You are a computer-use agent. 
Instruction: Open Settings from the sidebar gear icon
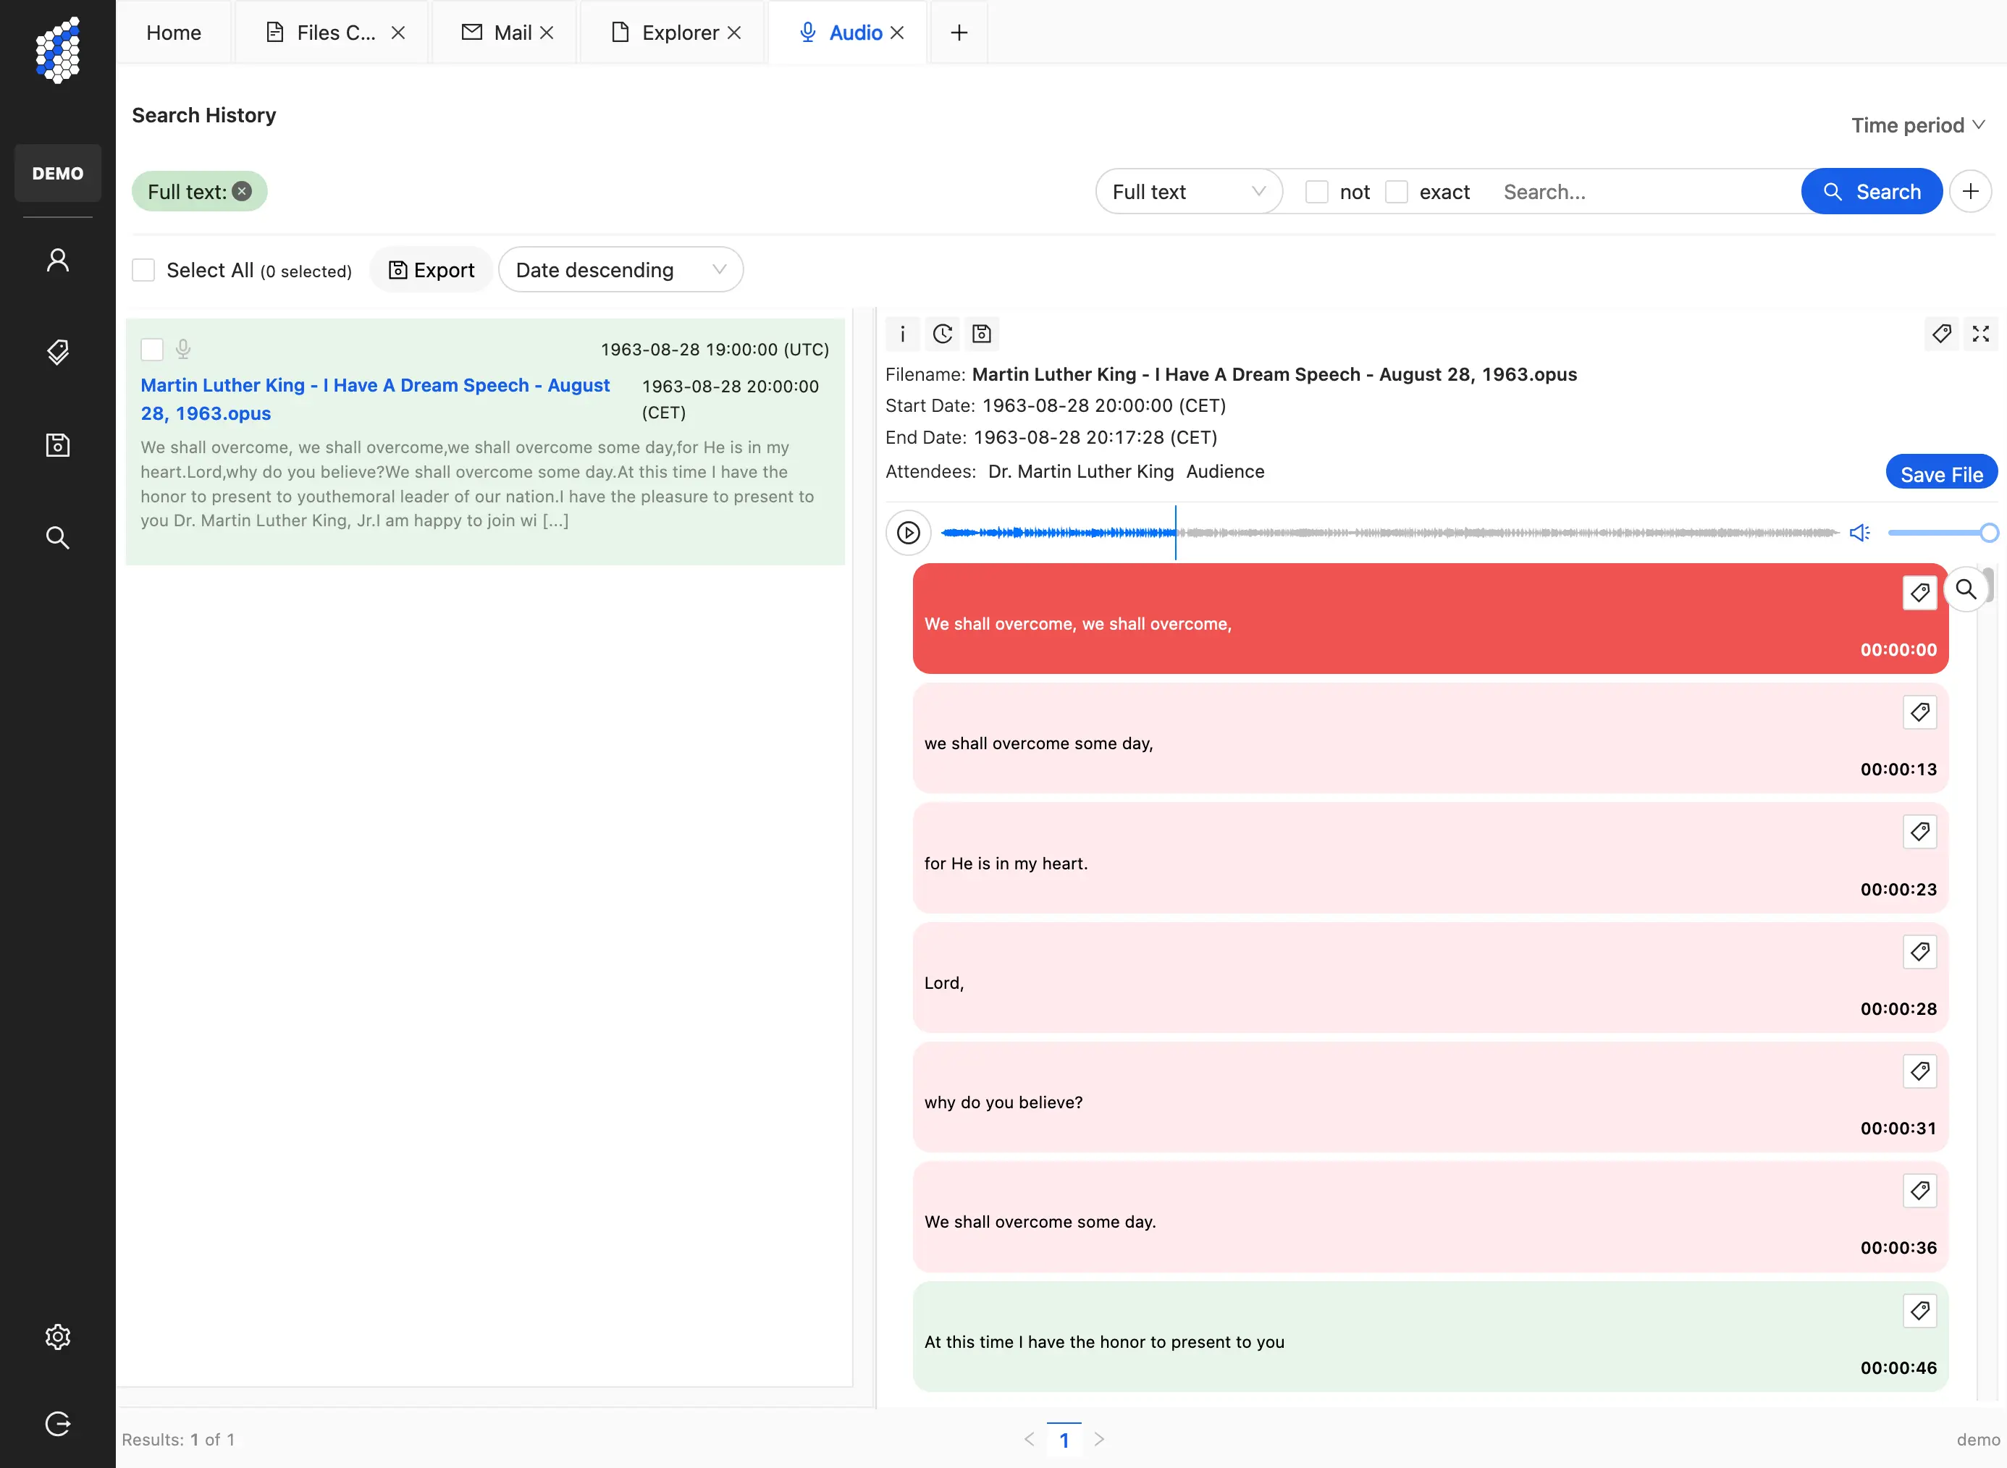pos(58,1336)
